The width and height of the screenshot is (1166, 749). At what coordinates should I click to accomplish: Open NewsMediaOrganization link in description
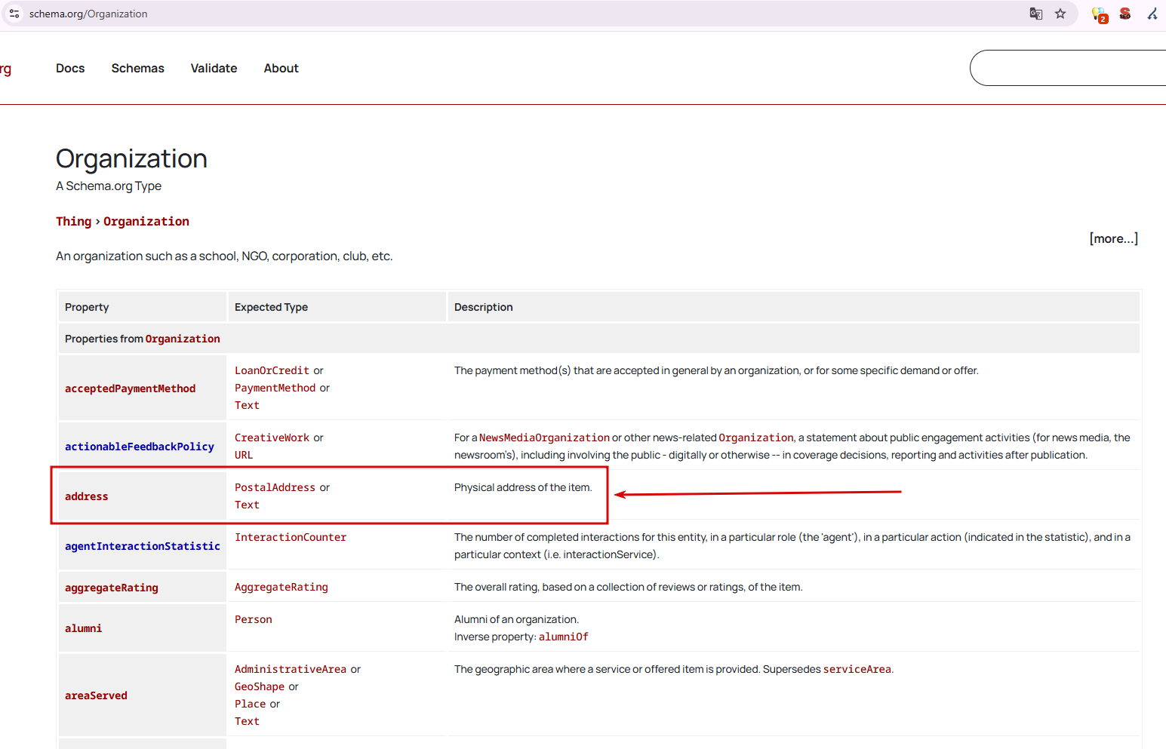[544, 437]
